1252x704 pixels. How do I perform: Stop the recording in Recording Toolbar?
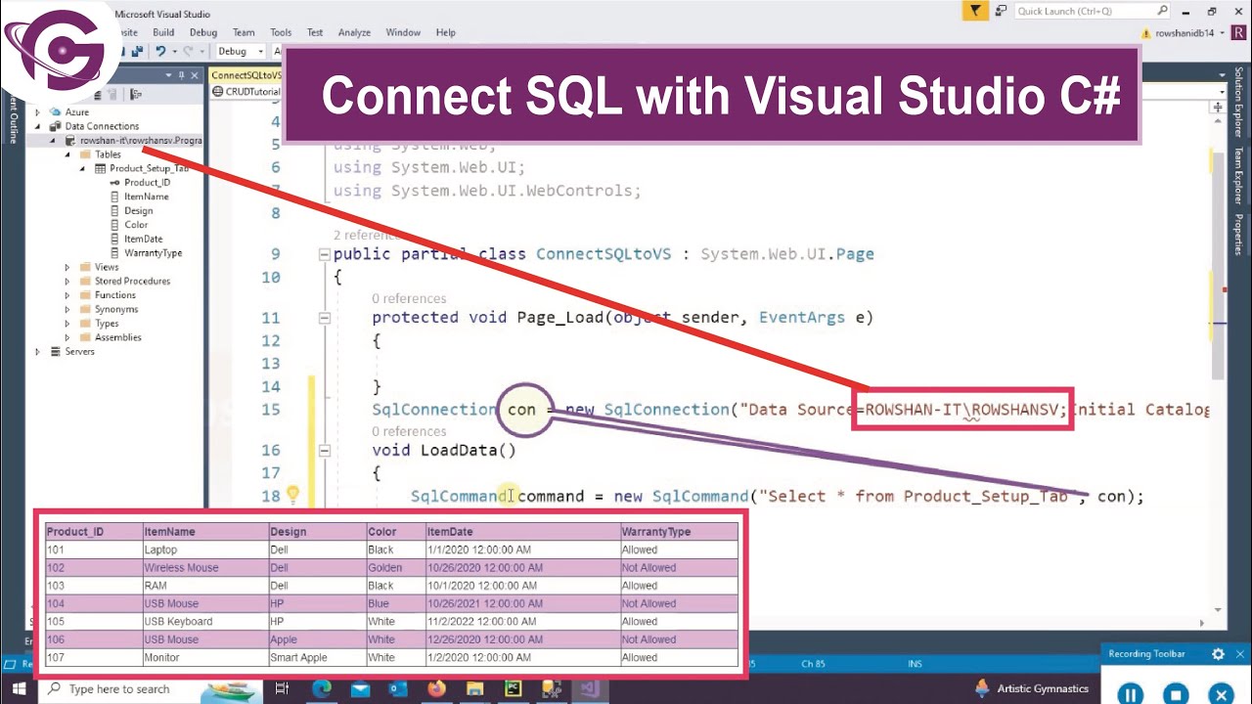pyautogui.click(x=1176, y=694)
